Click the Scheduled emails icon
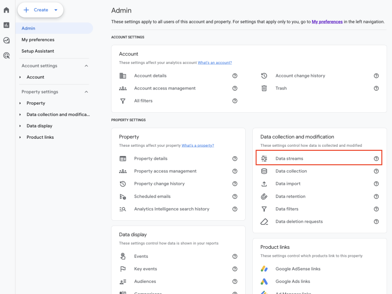This screenshot has height=294, width=392. (x=123, y=196)
